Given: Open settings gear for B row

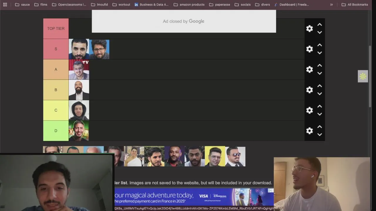Looking at the screenshot, I should [x=309, y=90].
